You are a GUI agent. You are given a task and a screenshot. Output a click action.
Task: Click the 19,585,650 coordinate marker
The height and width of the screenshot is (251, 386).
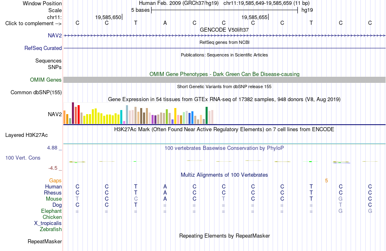pyautogui.click(x=108, y=17)
